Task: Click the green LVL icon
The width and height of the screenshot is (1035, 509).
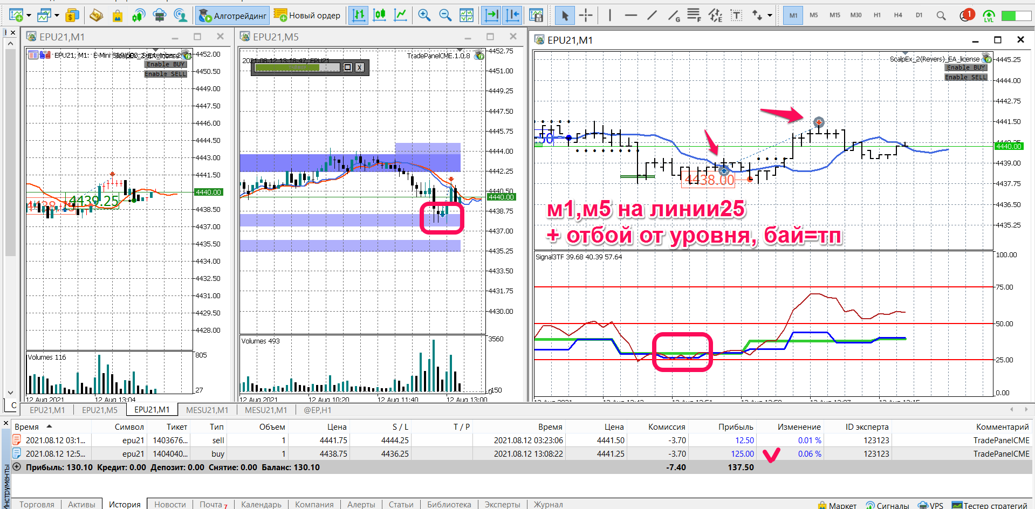Action: 989,16
